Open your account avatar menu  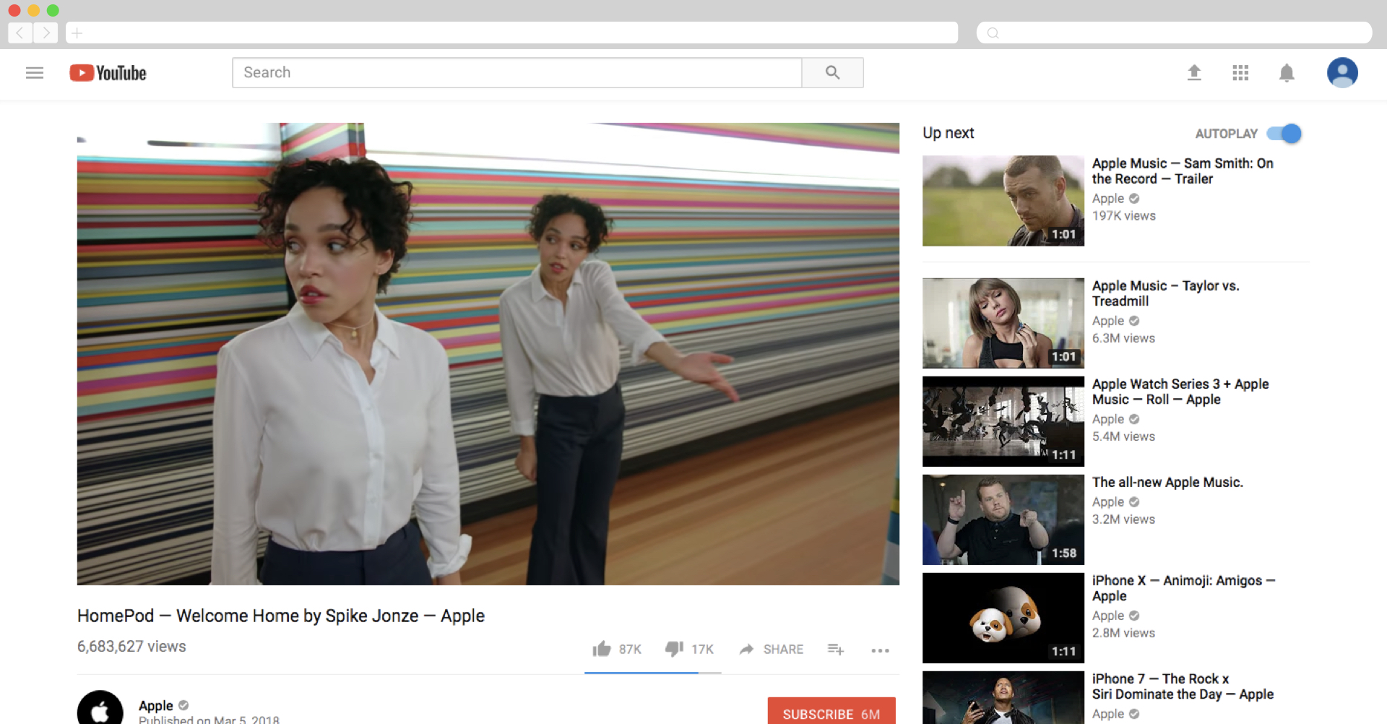(x=1342, y=72)
